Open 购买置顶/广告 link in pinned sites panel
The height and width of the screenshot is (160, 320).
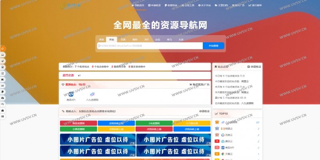[x=199, y=85]
